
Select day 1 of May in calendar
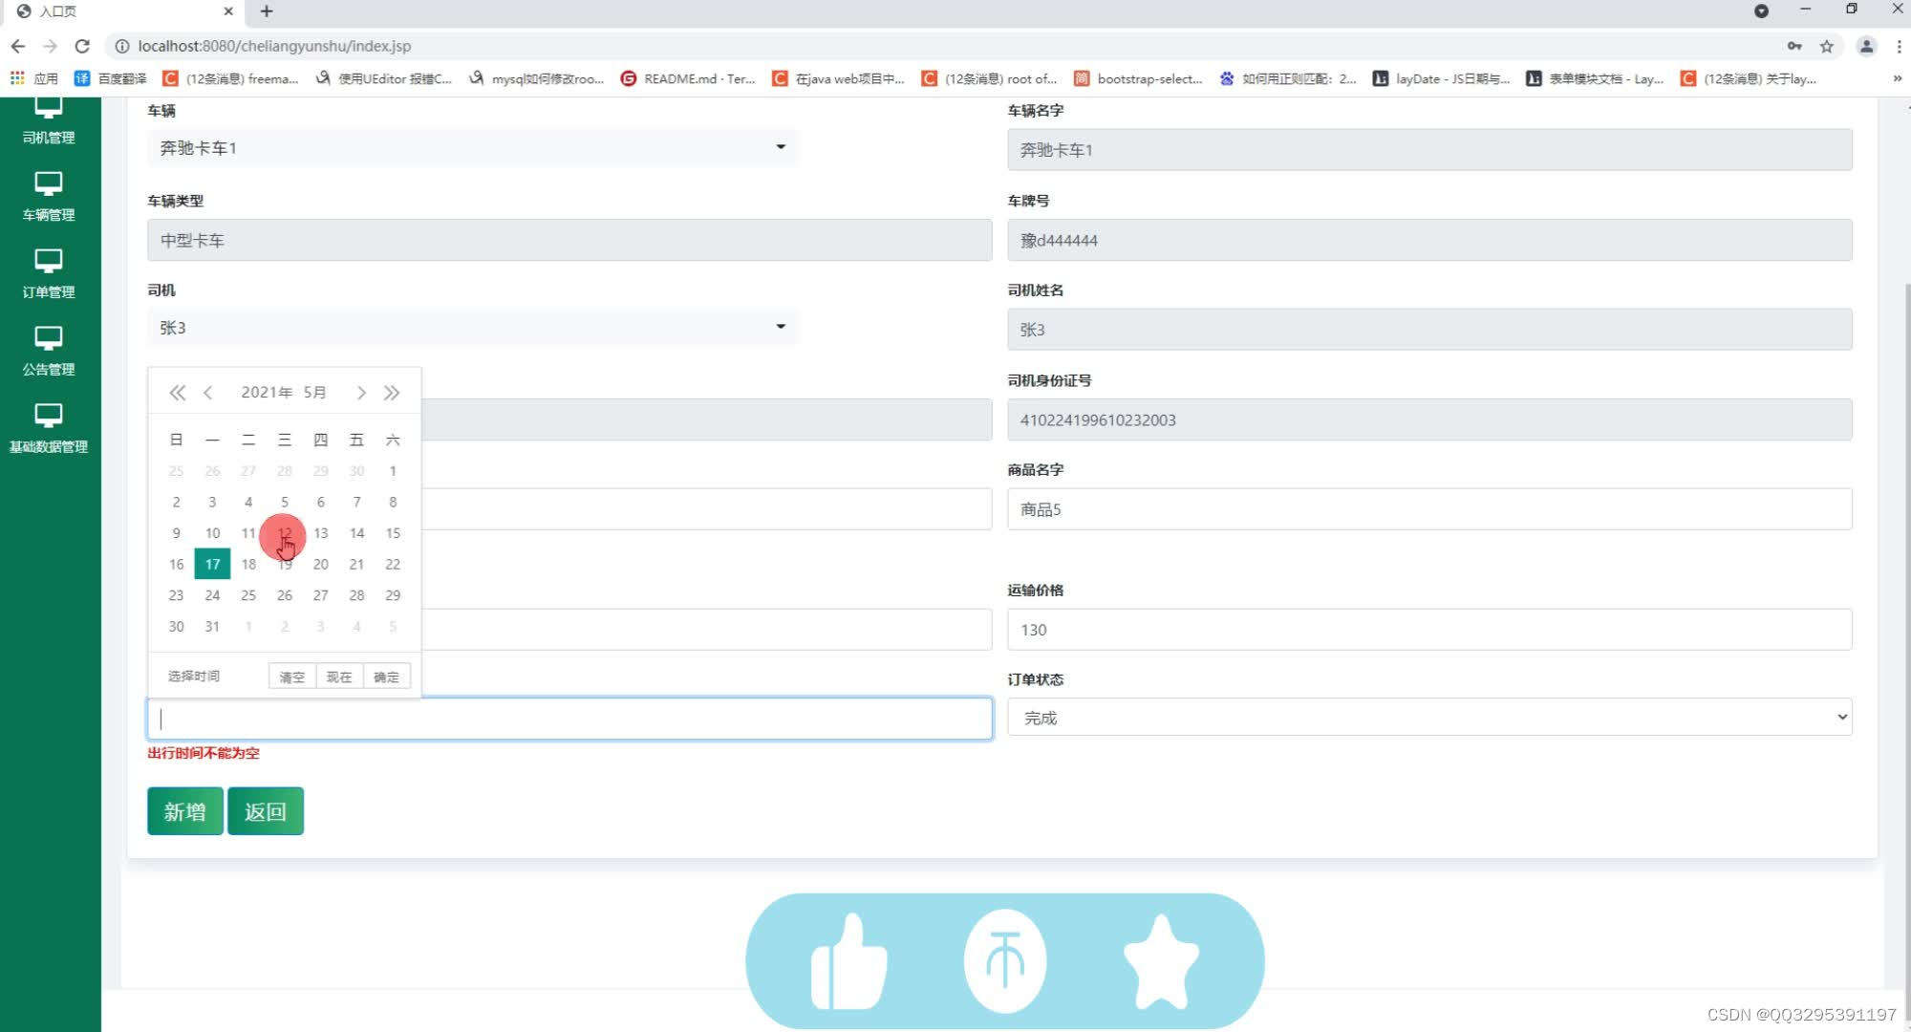coord(393,471)
